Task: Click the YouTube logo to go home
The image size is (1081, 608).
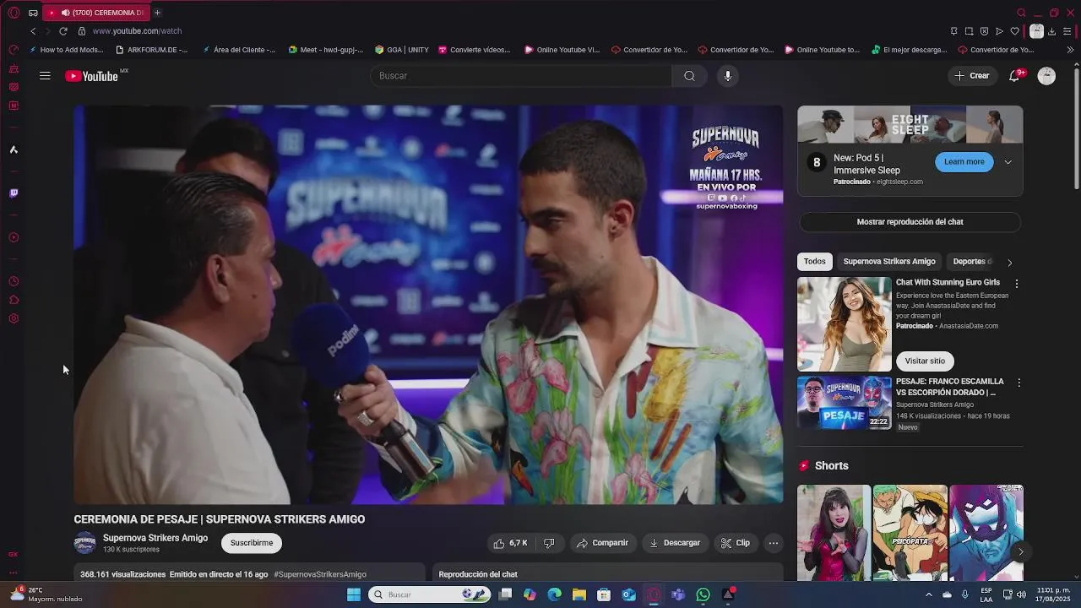Action: 92,76
